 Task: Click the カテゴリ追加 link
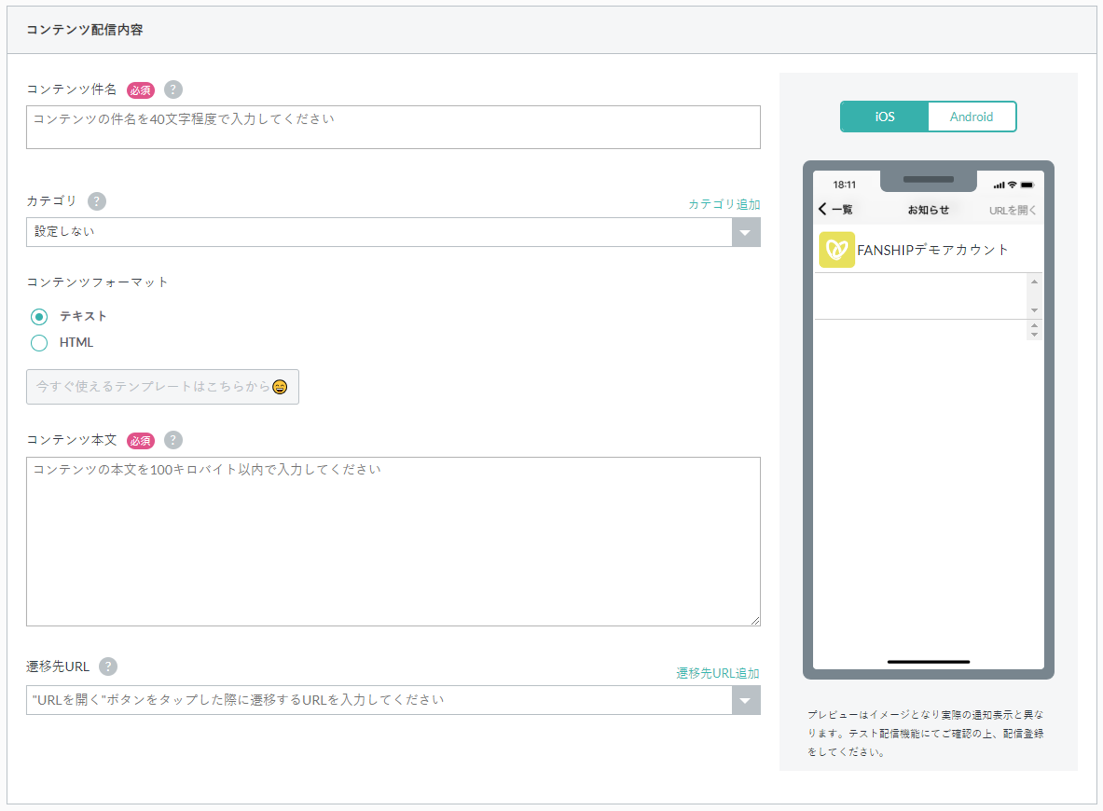[x=724, y=204]
